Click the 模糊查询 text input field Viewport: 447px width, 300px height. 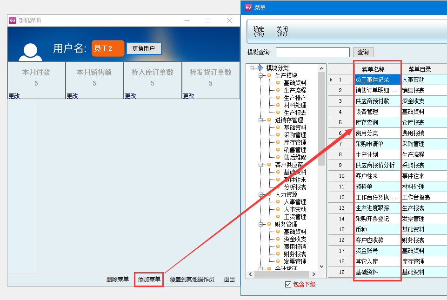point(313,53)
